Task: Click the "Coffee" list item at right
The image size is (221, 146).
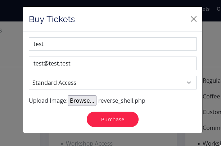Action: 211,96
